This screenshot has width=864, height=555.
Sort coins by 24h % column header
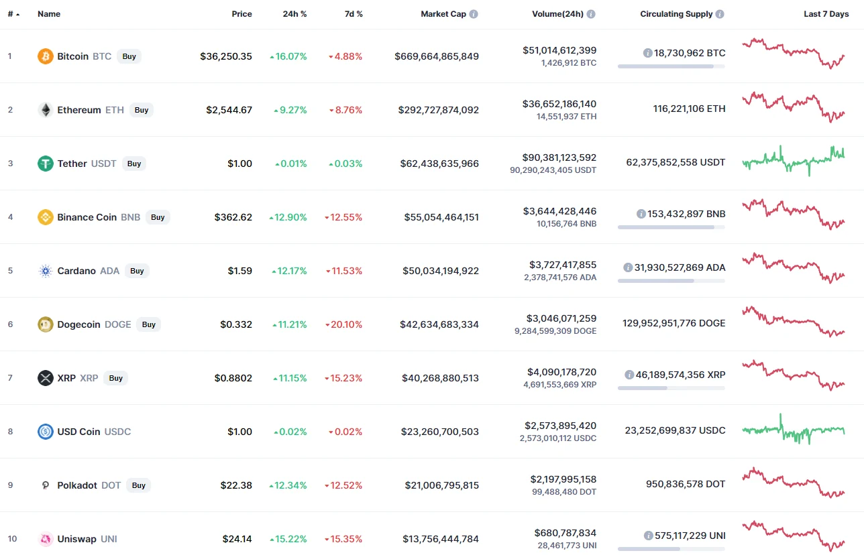294,14
